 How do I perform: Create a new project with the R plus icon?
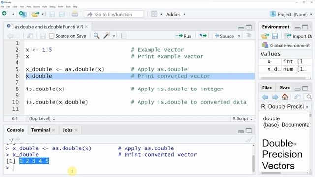(x=22, y=14)
